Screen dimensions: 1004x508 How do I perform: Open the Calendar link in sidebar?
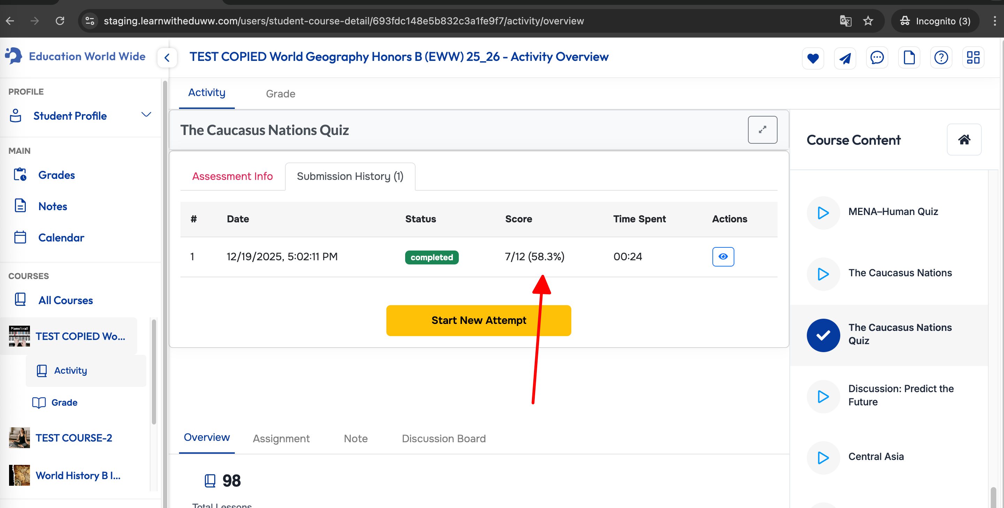tap(61, 237)
